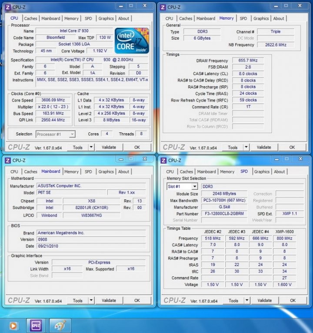Click the Multiplier value x 22.0 (12 - 23)
The image size is (313, 333).
pyautogui.click(x=53, y=107)
